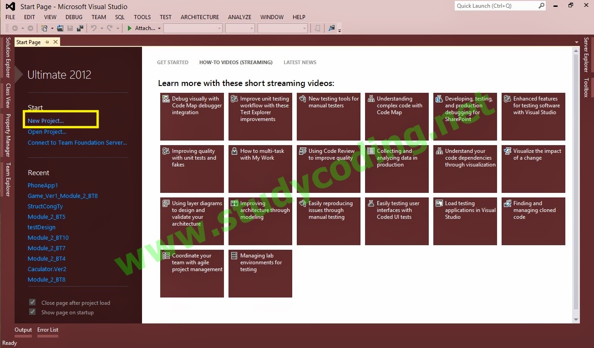Open Coordinate your team with agile tile

192,273
